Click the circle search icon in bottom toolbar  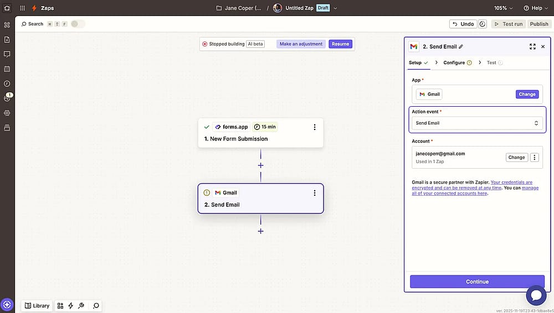pyautogui.click(x=96, y=306)
